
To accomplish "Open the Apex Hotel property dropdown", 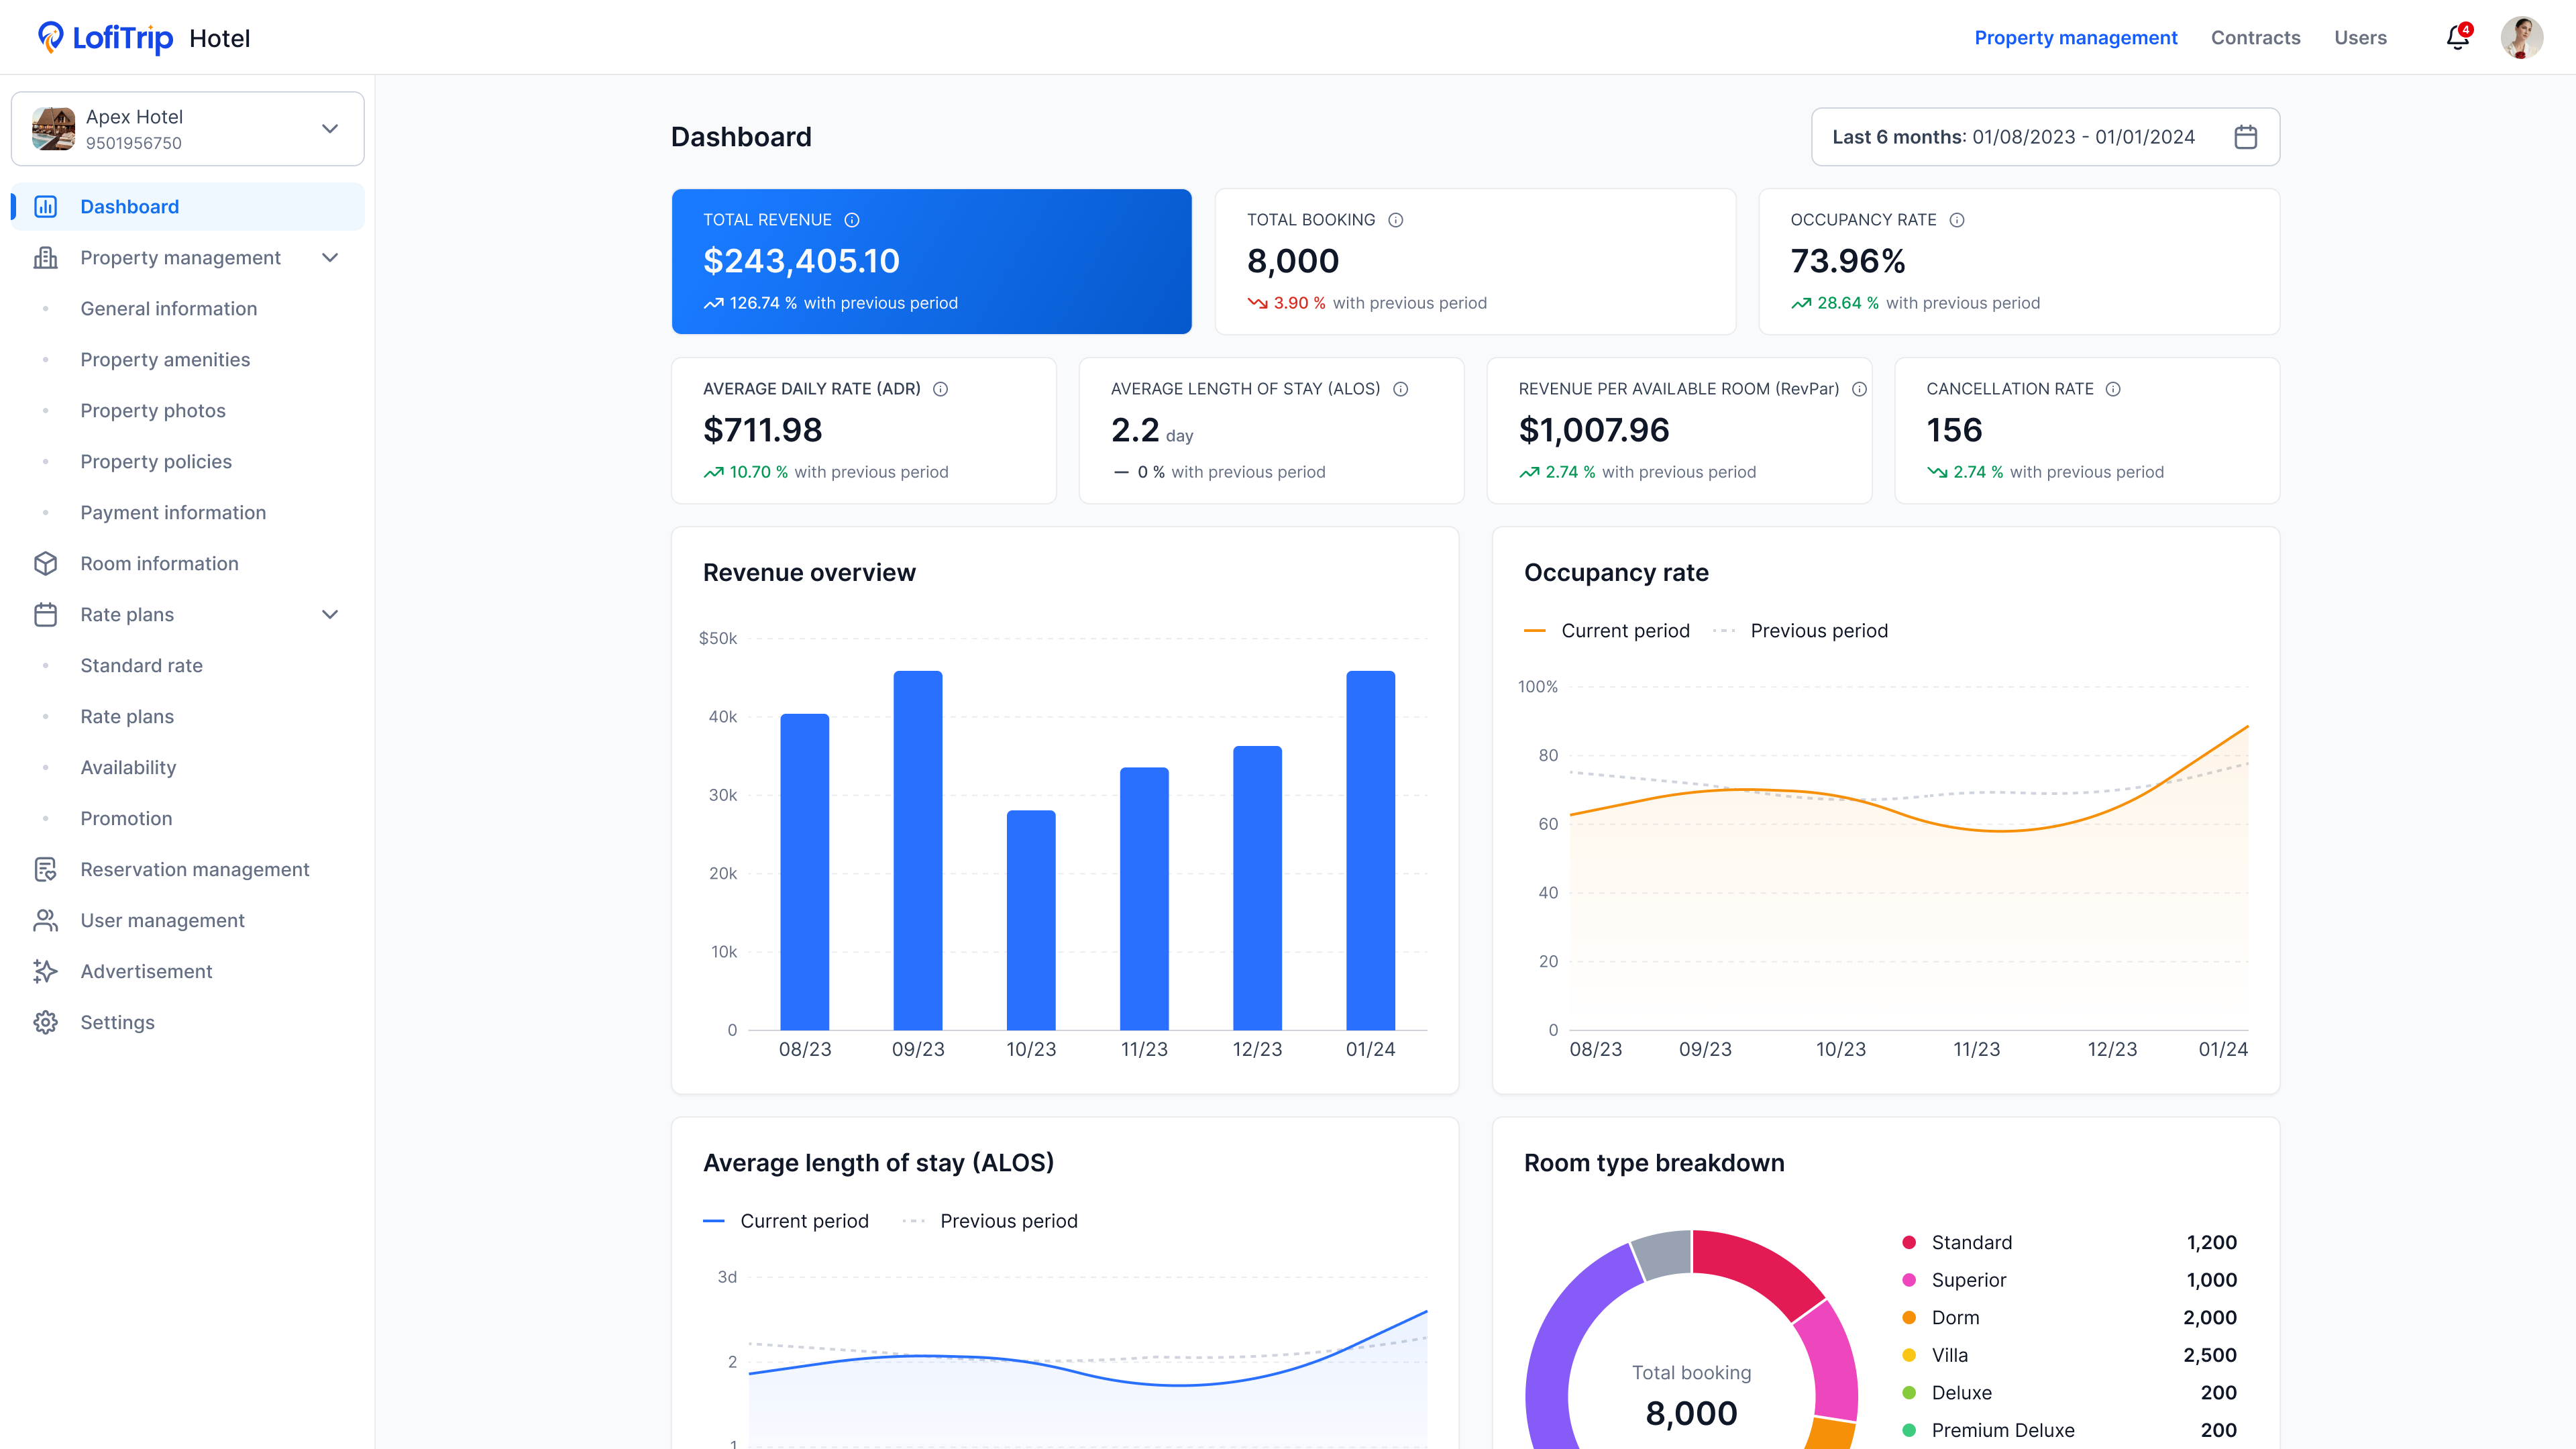I will 188,129.
